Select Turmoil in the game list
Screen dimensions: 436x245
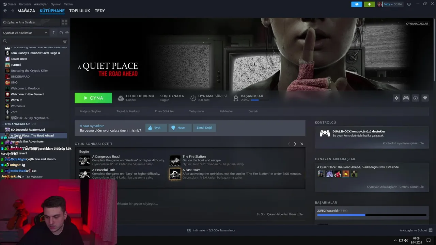pyautogui.click(x=16, y=65)
